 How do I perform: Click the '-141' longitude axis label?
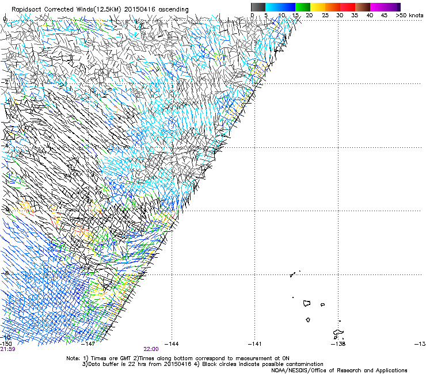click(x=254, y=344)
